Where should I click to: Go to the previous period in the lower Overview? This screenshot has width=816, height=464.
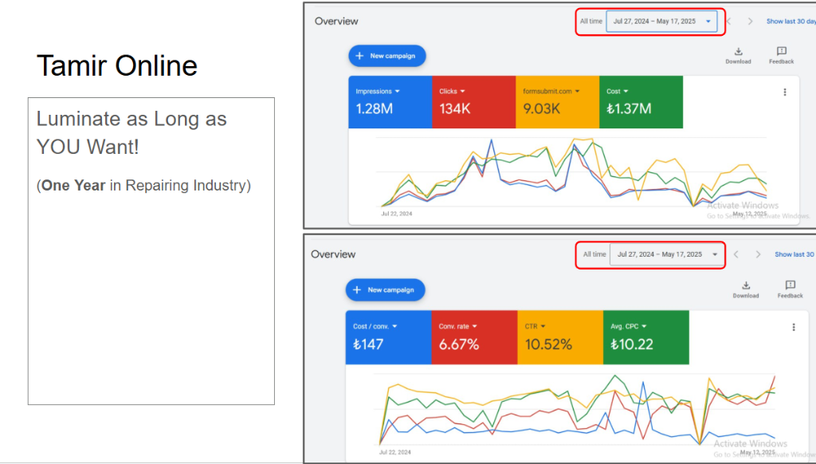click(736, 254)
